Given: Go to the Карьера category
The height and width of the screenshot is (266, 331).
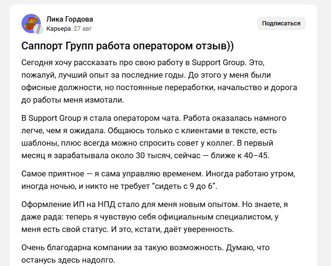Looking at the screenshot, I should click(59, 28).
